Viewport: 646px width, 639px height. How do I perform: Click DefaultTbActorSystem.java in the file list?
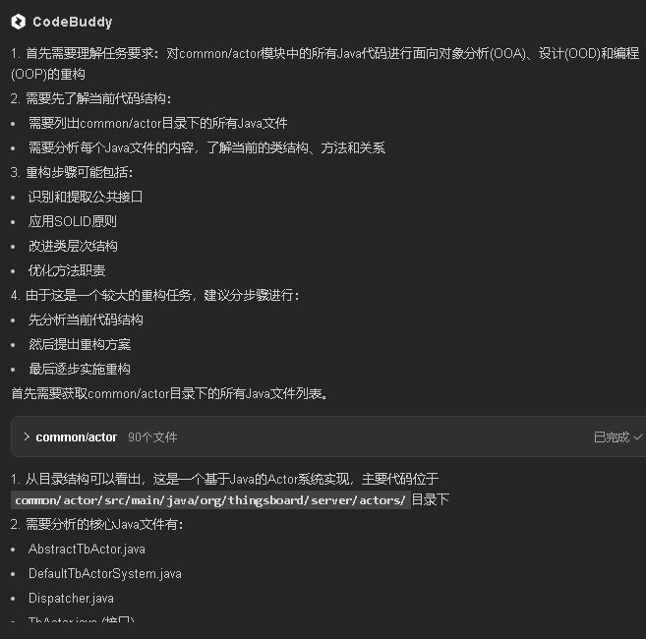coord(104,573)
